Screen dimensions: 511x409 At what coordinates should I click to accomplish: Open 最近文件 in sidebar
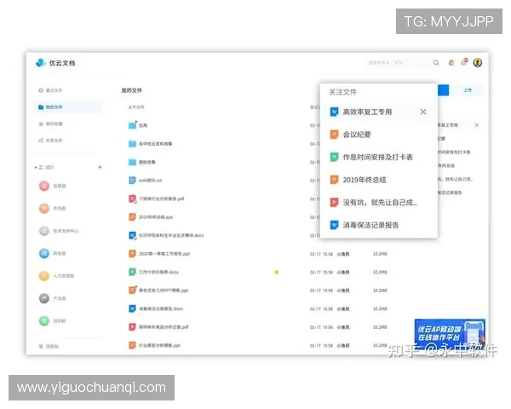(50, 90)
